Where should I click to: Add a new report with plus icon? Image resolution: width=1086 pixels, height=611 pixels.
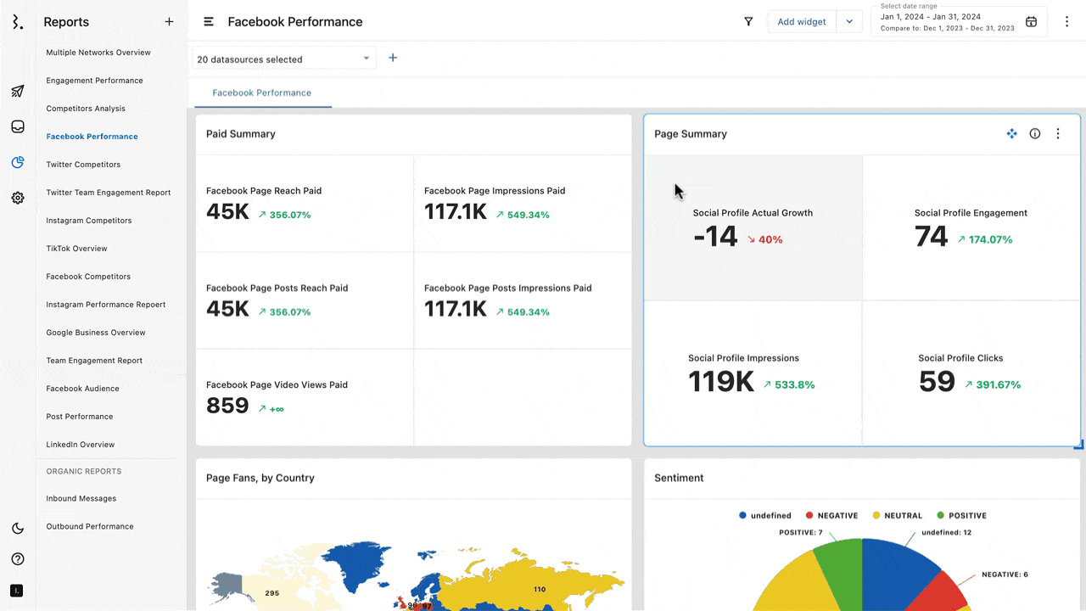(x=169, y=22)
